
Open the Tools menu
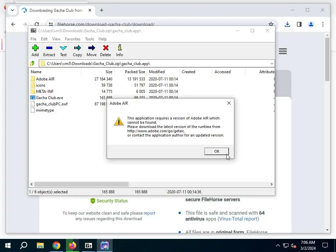(x=89, y=39)
